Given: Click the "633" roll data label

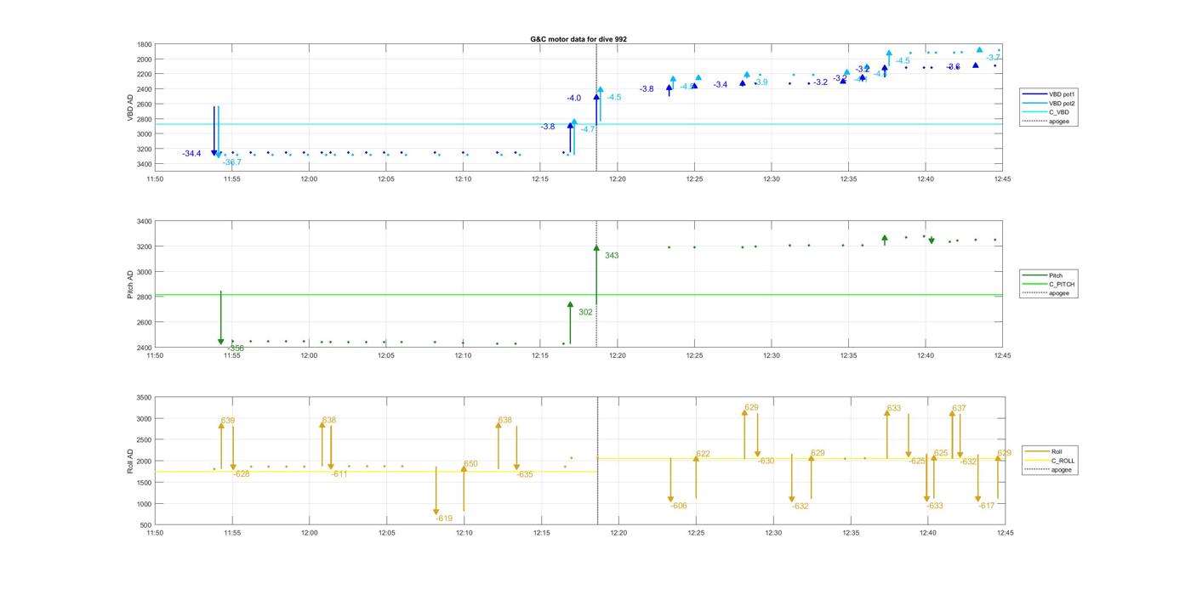Looking at the screenshot, I should click(894, 409).
